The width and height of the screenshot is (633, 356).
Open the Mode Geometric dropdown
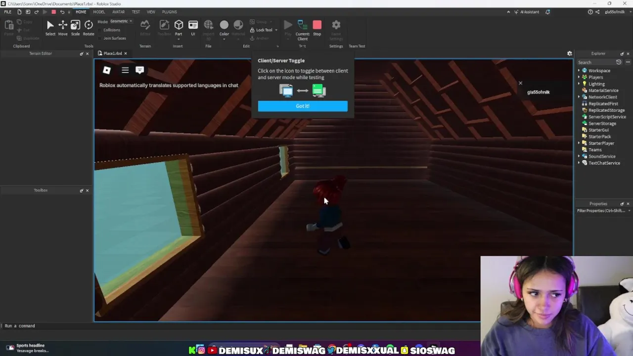[x=121, y=21]
